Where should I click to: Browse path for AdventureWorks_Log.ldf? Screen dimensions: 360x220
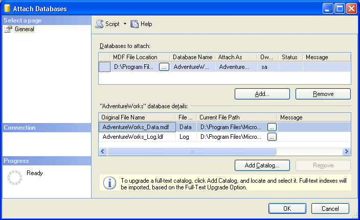pyautogui.click(x=272, y=137)
